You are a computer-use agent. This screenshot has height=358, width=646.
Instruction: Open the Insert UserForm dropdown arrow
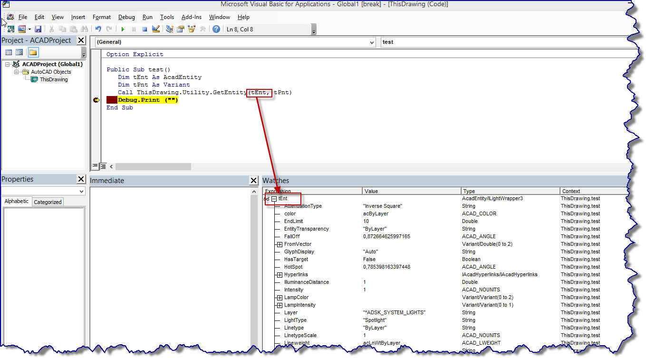tap(29, 29)
